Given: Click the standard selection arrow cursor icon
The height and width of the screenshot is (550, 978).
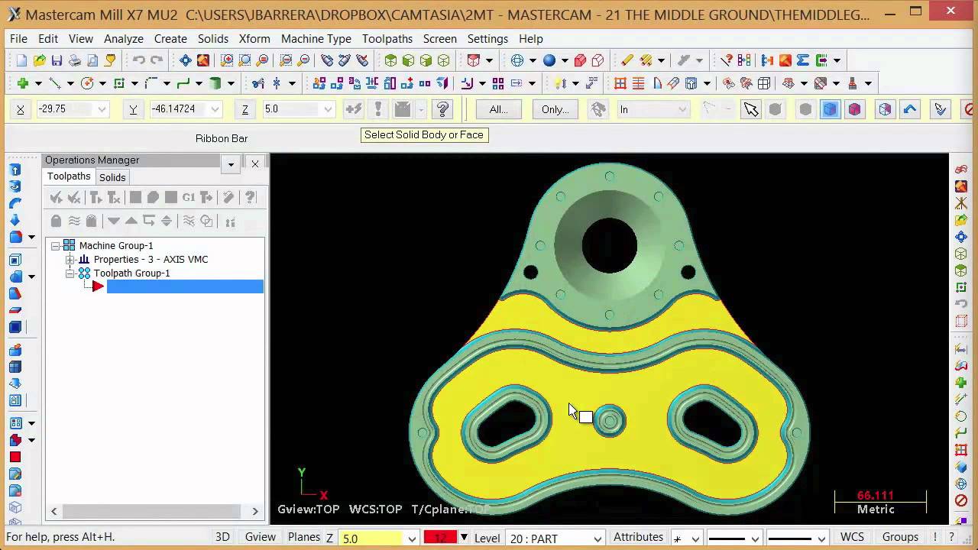Looking at the screenshot, I should point(751,109).
